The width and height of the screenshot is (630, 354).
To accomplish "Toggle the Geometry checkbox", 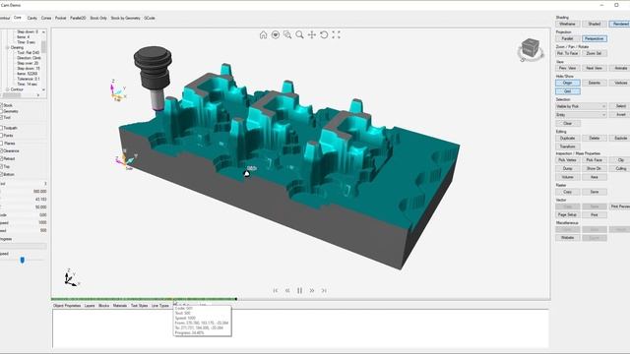I will pos(1,111).
